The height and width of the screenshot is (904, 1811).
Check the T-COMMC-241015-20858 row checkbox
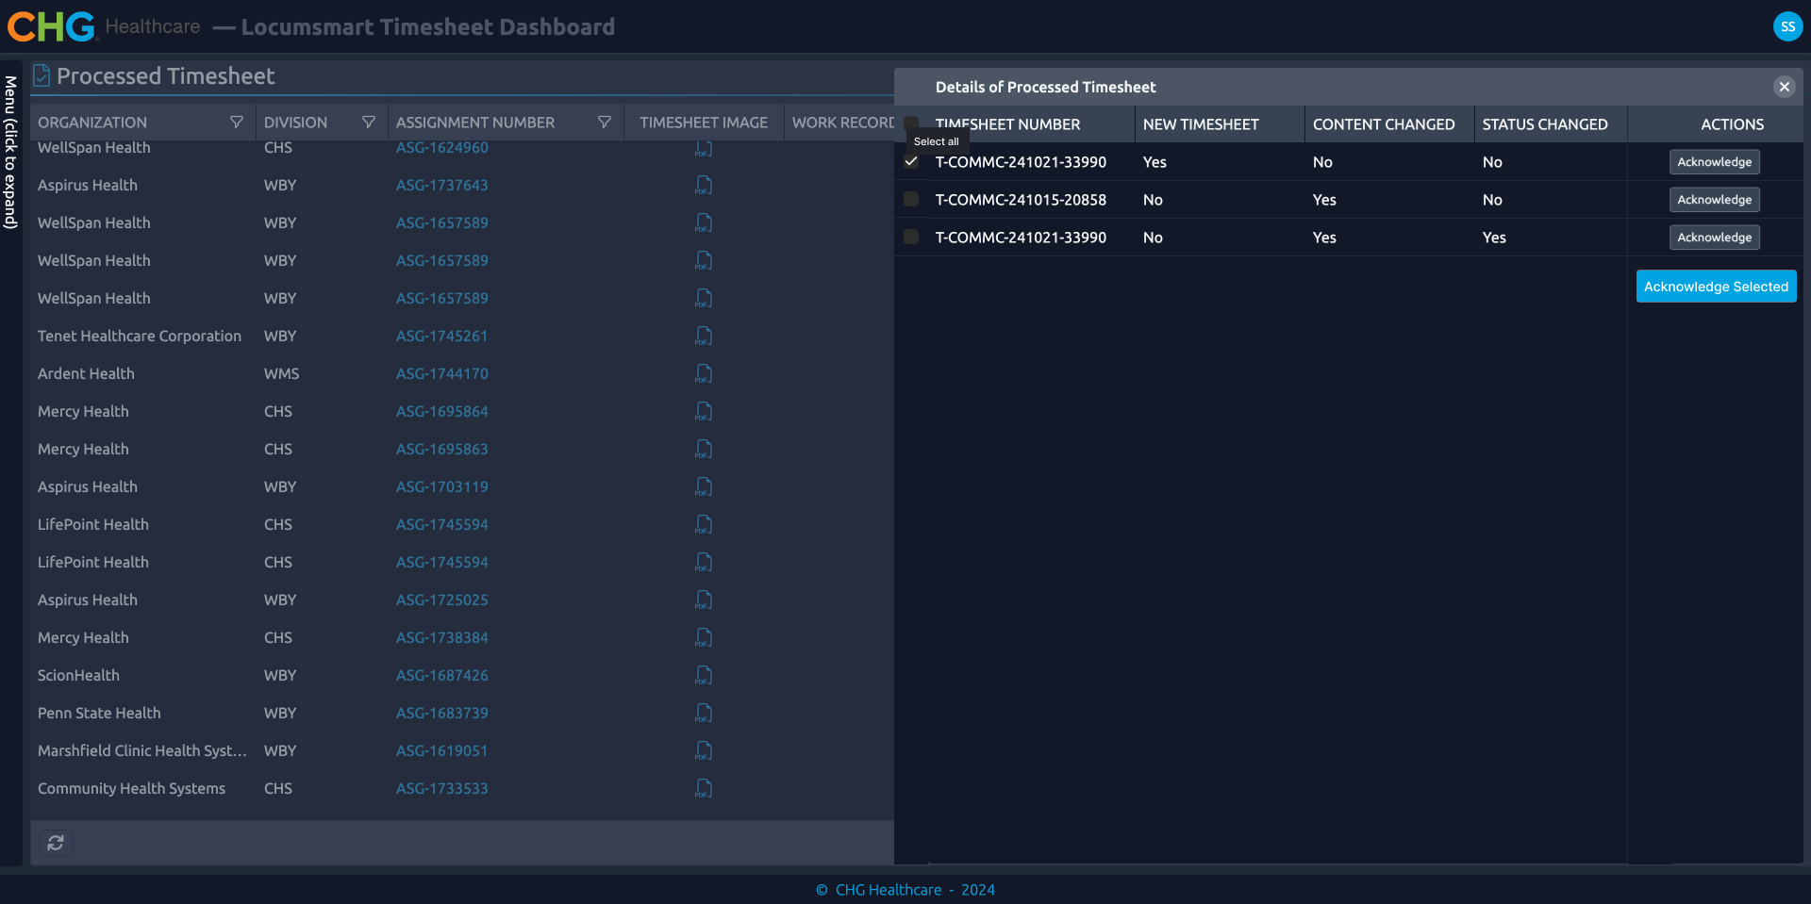pyautogui.click(x=911, y=199)
